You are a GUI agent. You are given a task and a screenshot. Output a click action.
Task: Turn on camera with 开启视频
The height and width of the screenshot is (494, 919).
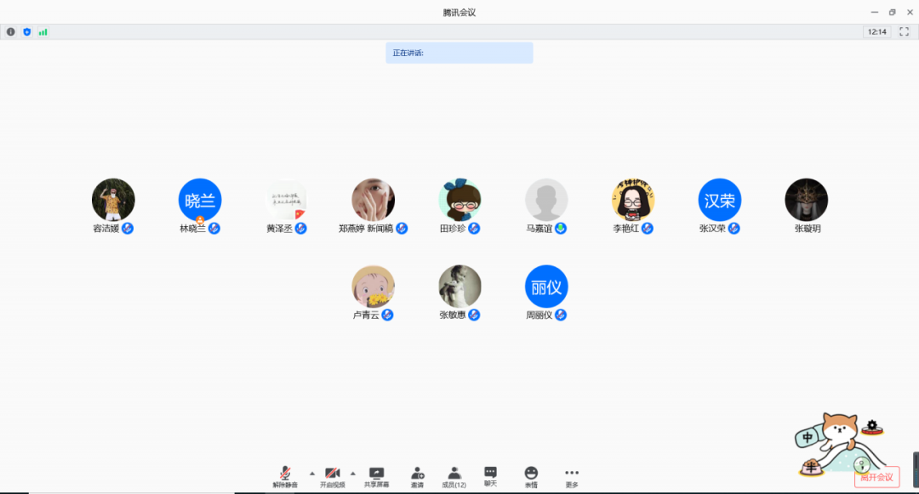click(x=332, y=475)
